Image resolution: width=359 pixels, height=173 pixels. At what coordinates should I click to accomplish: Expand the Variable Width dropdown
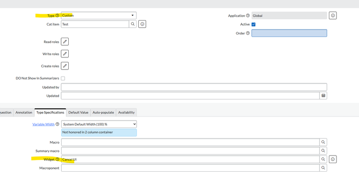(x=99, y=124)
